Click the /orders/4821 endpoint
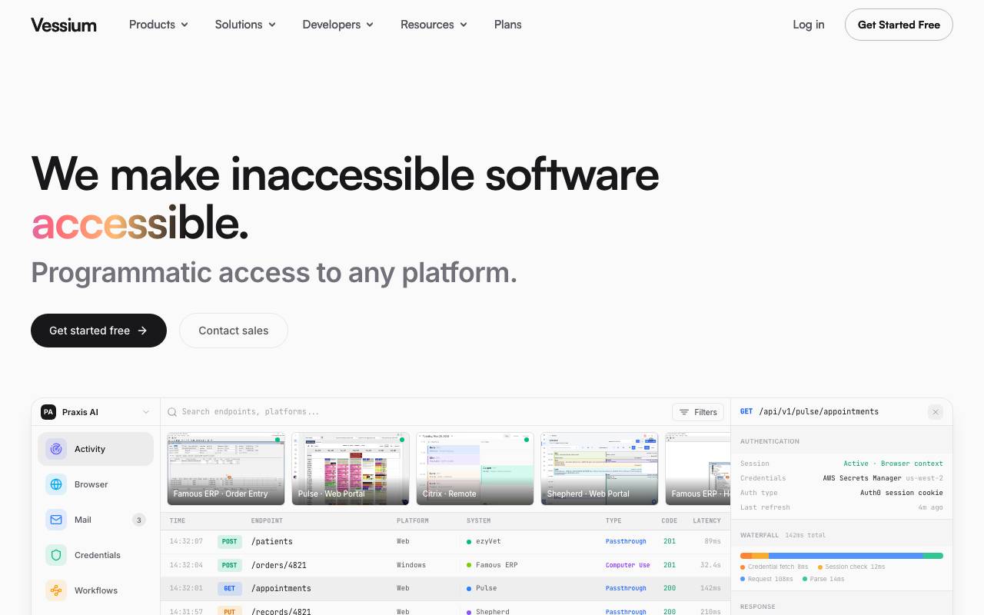The image size is (984, 615). [x=279, y=565]
